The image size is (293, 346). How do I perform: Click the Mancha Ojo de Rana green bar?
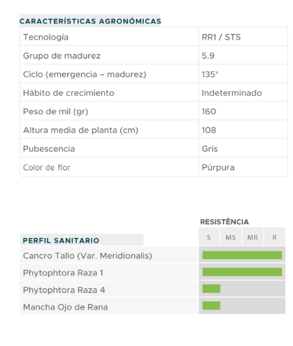point(211,306)
